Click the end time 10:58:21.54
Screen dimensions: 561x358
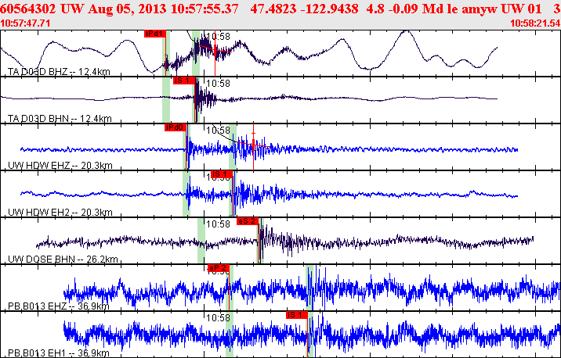pos(535,23)
